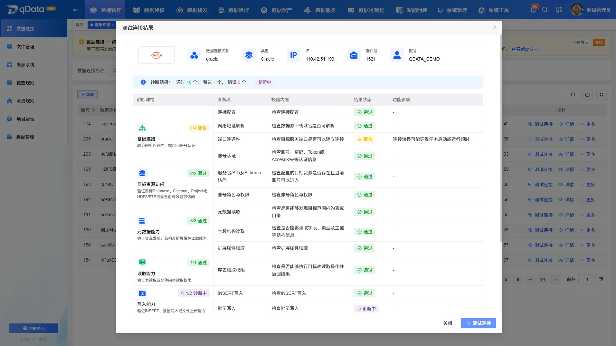The image size is (616, 346).
Task: Click the write capability icon
Action: tap(142, 293)
